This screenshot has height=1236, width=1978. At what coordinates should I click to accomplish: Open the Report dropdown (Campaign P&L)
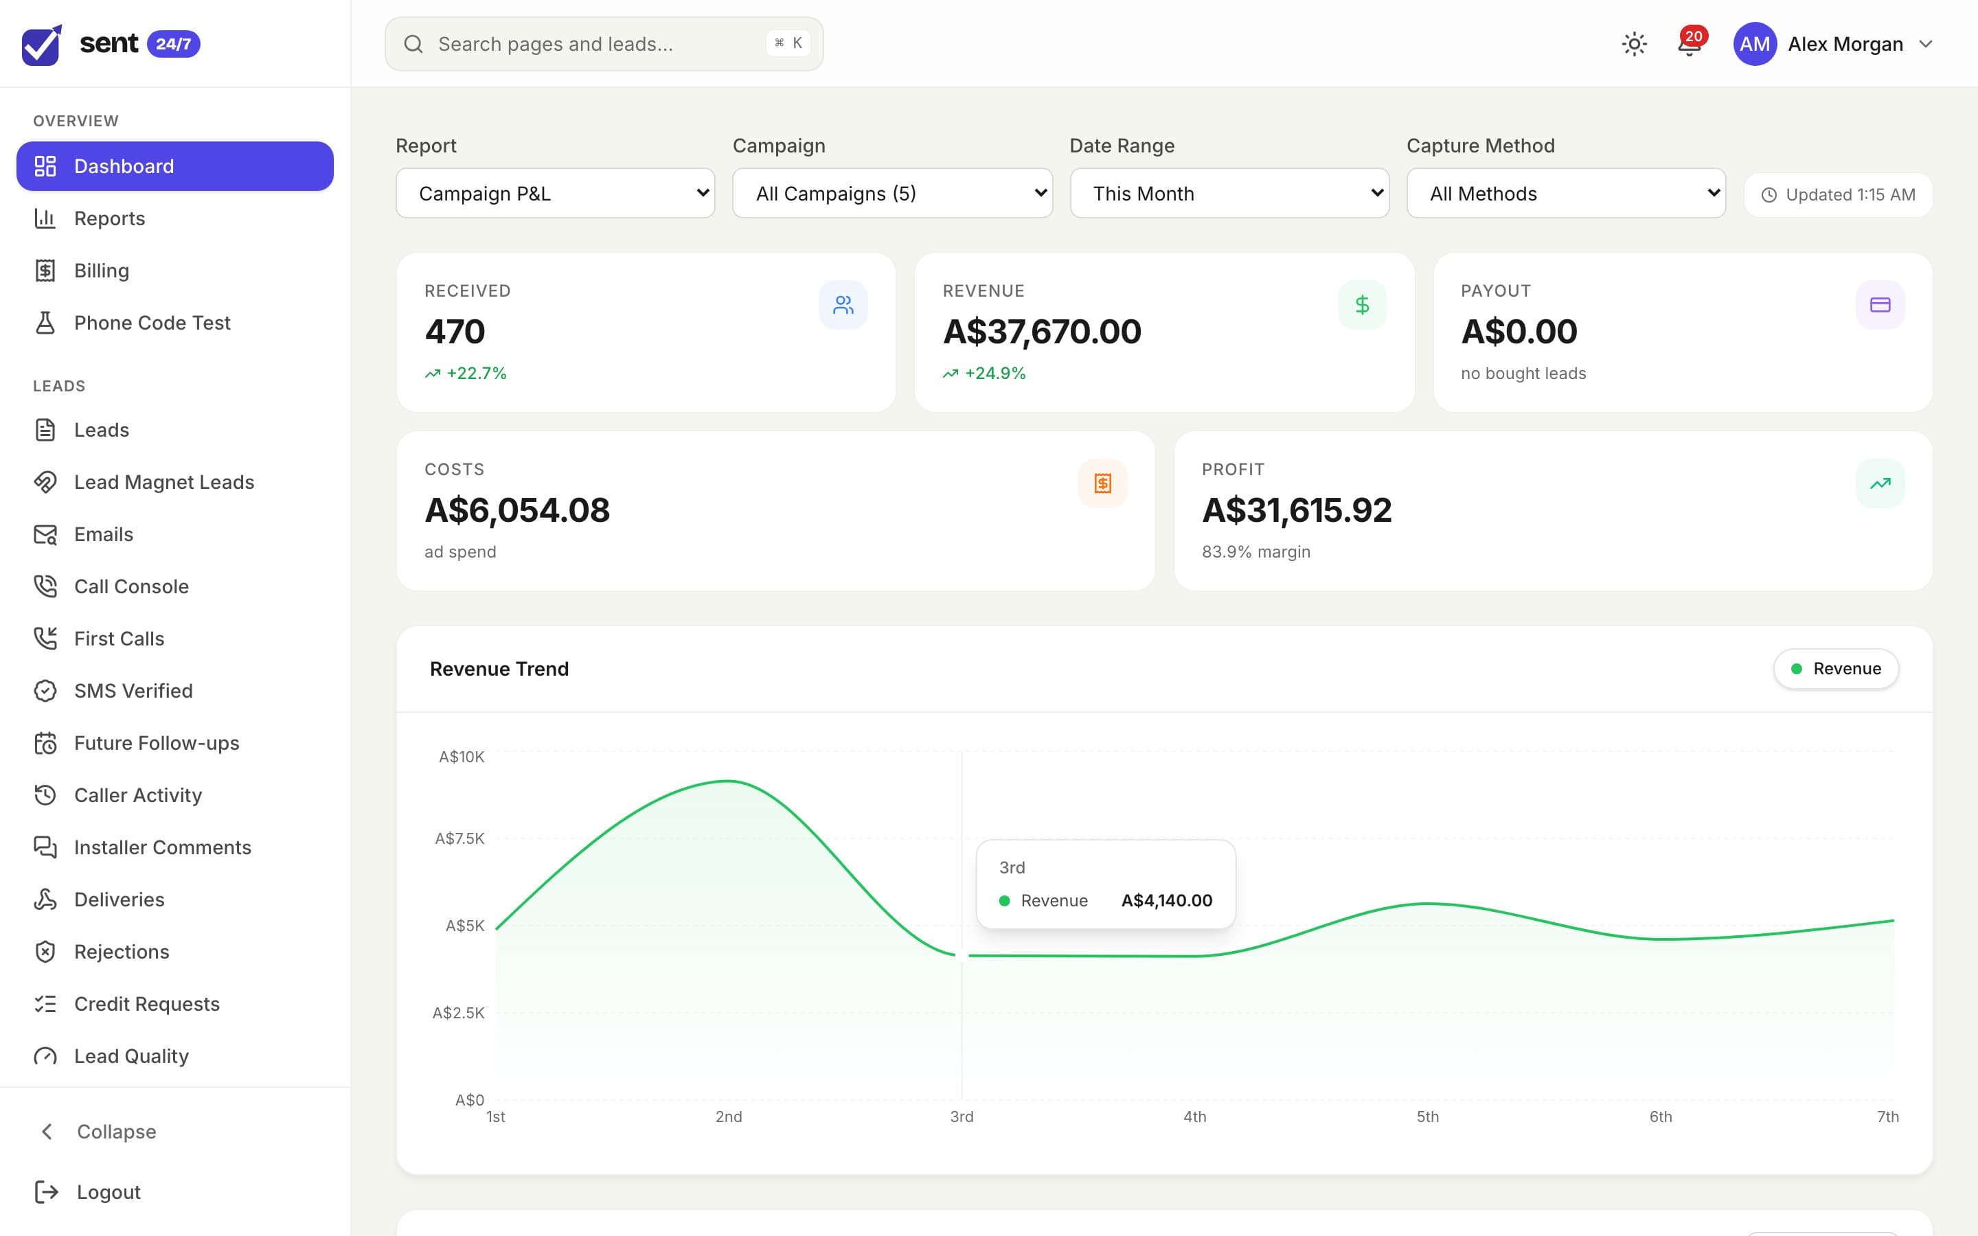click(555, 193)
